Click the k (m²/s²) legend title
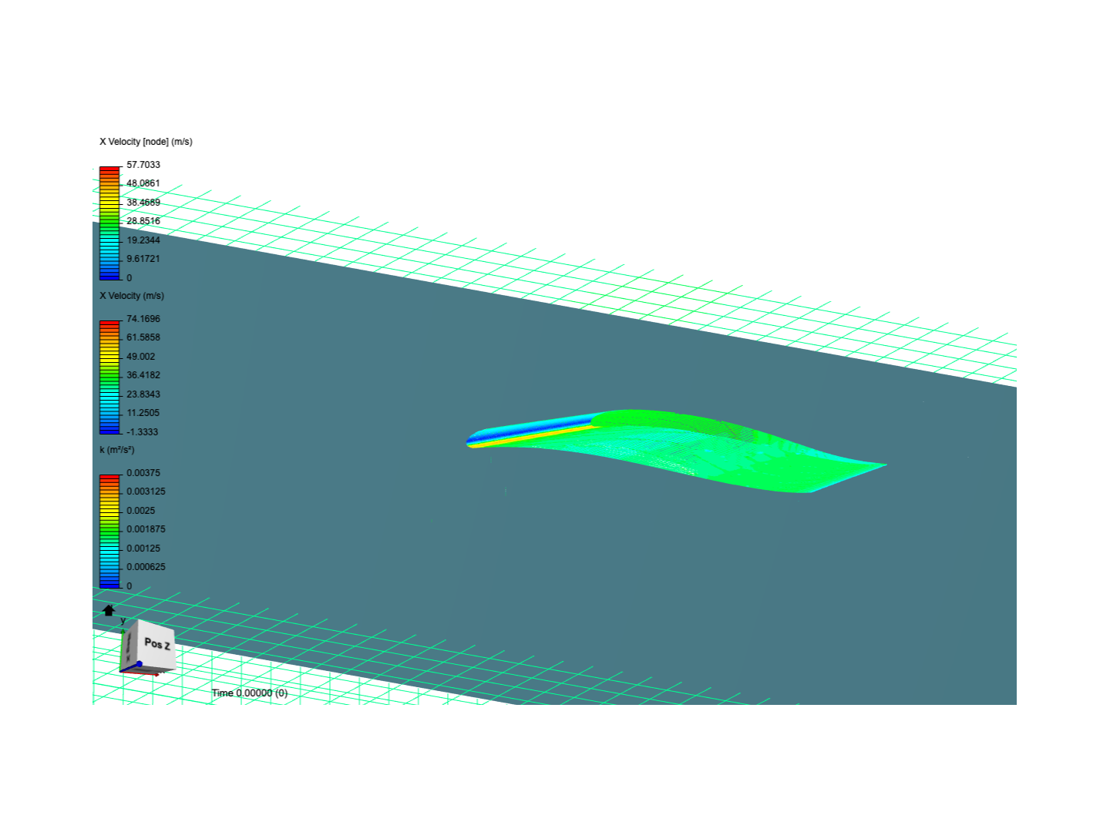The width and height of the screenshot is (1110, 832). coord(116,448)
